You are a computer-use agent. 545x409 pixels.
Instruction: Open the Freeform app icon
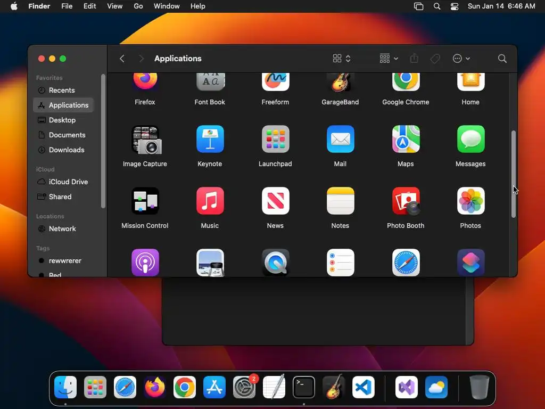275,82
